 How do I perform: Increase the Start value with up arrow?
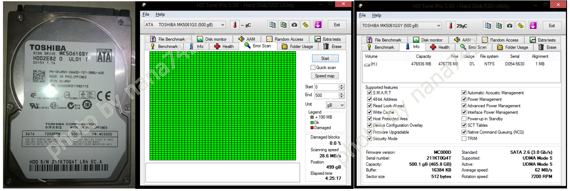(x=342, y=85)
